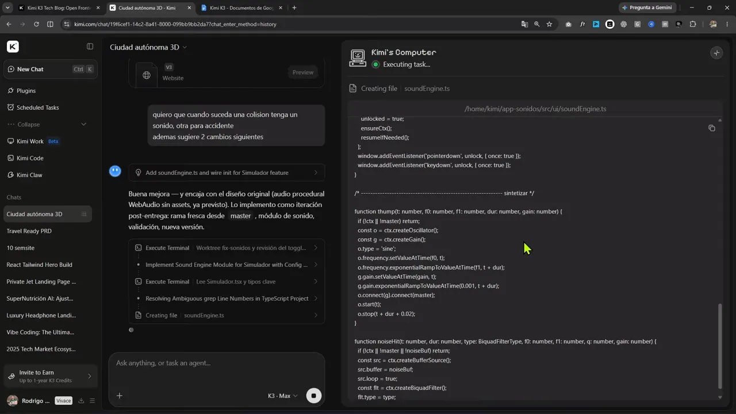The height and width of the screenshot is (414, 736).
Task: Collapse the sidebar tools section
Action: click(47, 124)
